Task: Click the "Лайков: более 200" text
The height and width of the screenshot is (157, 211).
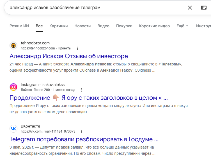Action: pos(35,90)
